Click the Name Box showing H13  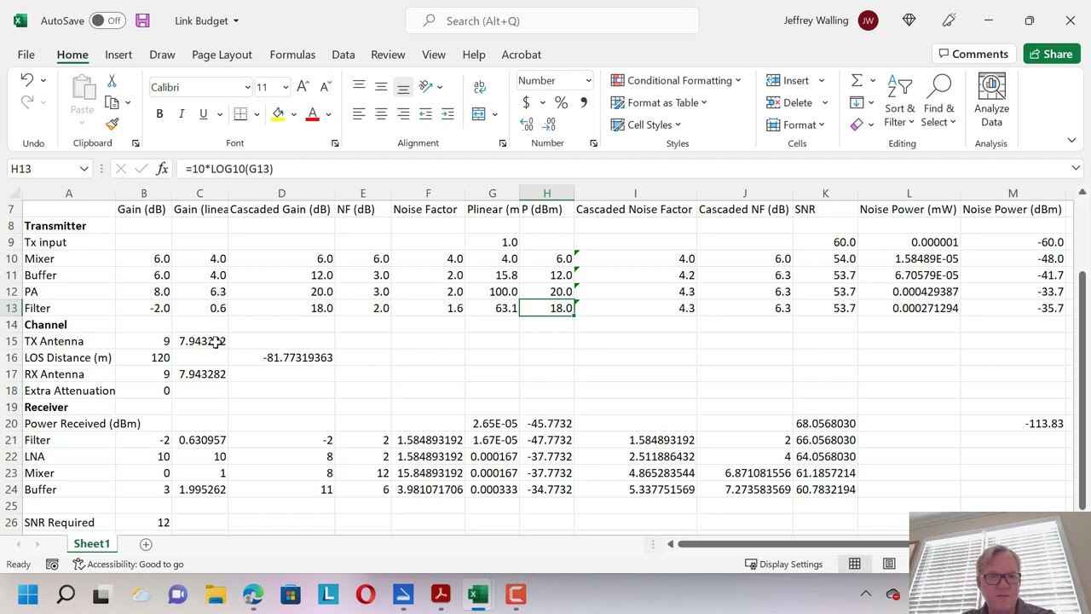click(49, 169)
